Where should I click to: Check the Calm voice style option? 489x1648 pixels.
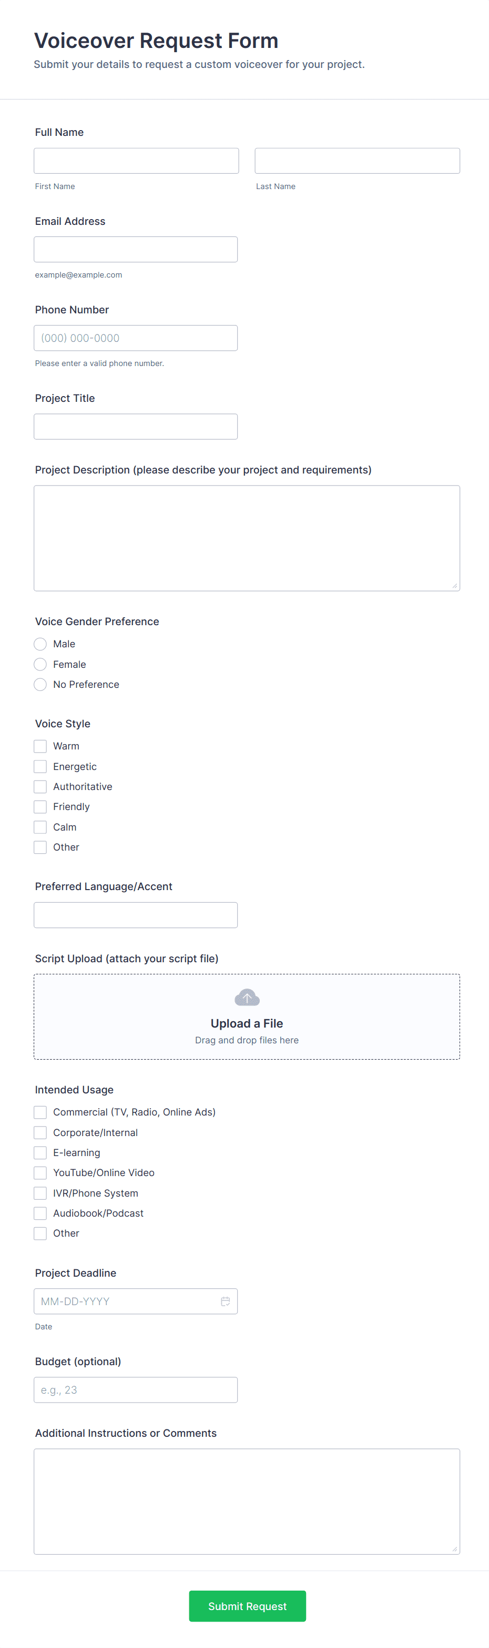click(x=40, y=826)
